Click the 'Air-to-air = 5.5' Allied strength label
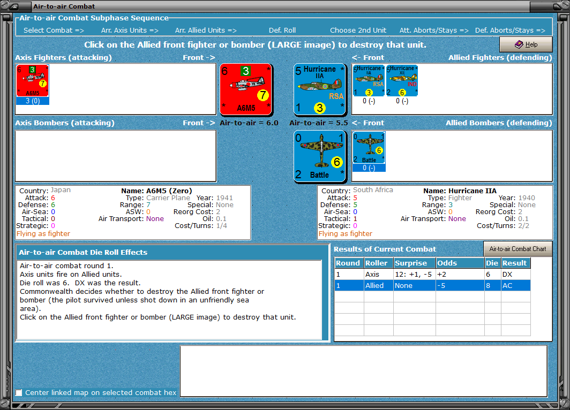Screen dimensions: 570x410 pyautogui.click(x=318, y=123)
